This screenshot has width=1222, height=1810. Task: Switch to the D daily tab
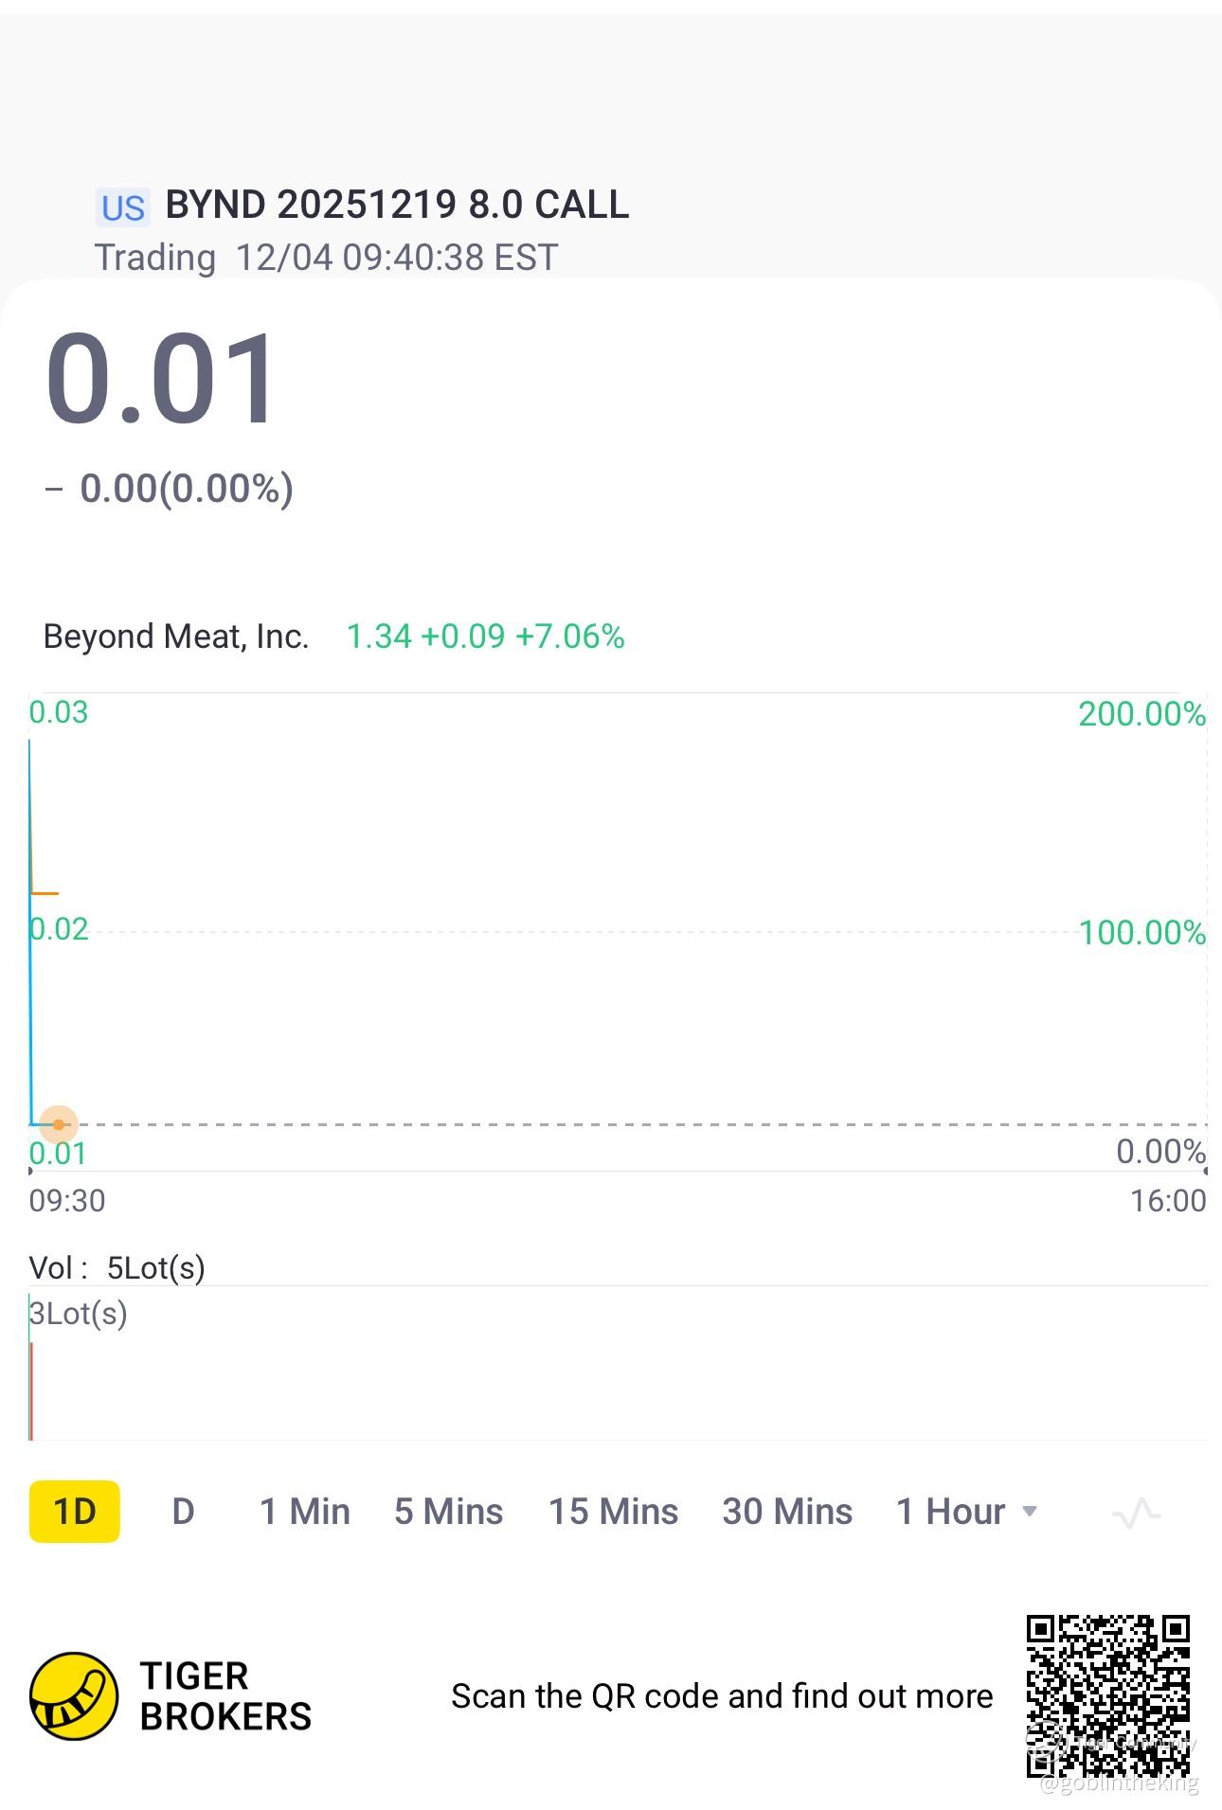(183, 1512)
